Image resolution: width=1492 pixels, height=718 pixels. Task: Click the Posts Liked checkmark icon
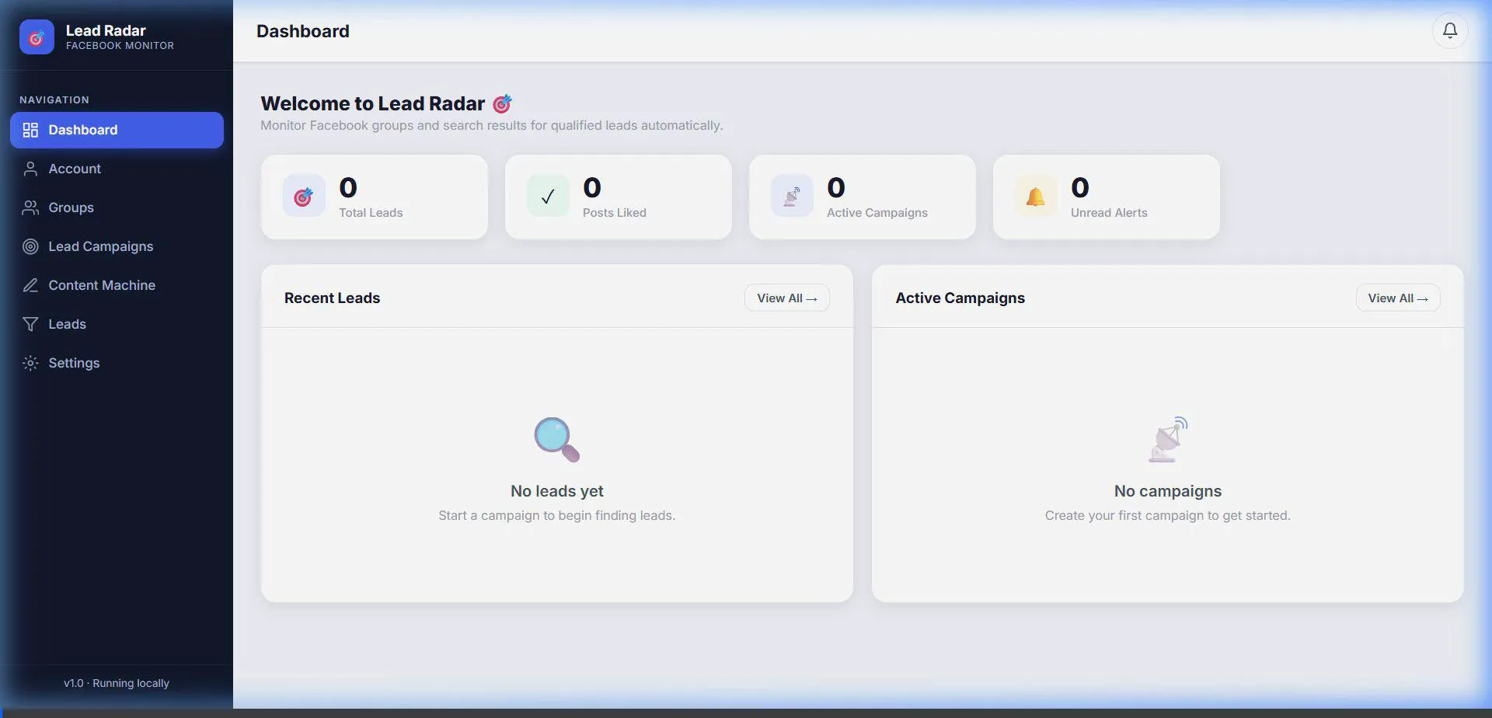pyautogui.click(x=548, y=197)
